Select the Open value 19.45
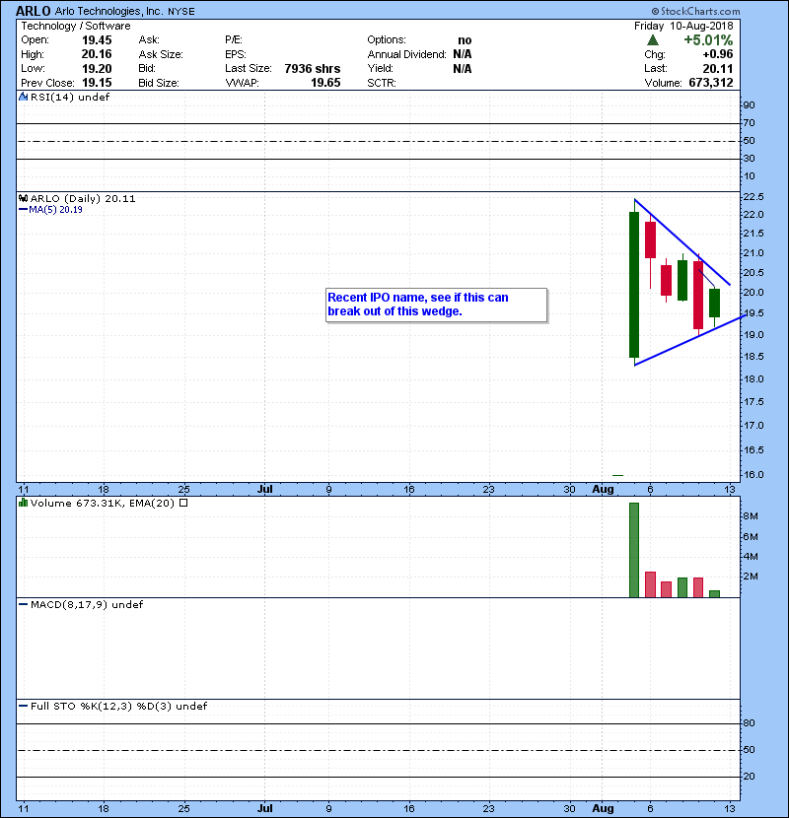789x818 pixels. click(x=97, y=40)
